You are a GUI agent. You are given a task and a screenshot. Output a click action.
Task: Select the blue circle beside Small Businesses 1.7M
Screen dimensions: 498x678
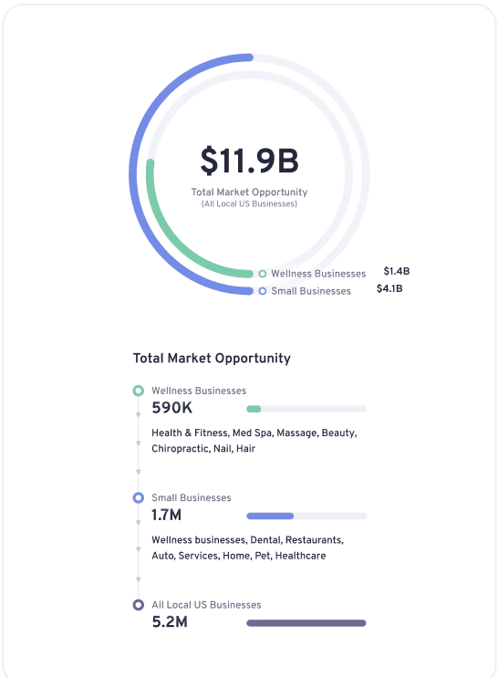click(x=139, y=497)
